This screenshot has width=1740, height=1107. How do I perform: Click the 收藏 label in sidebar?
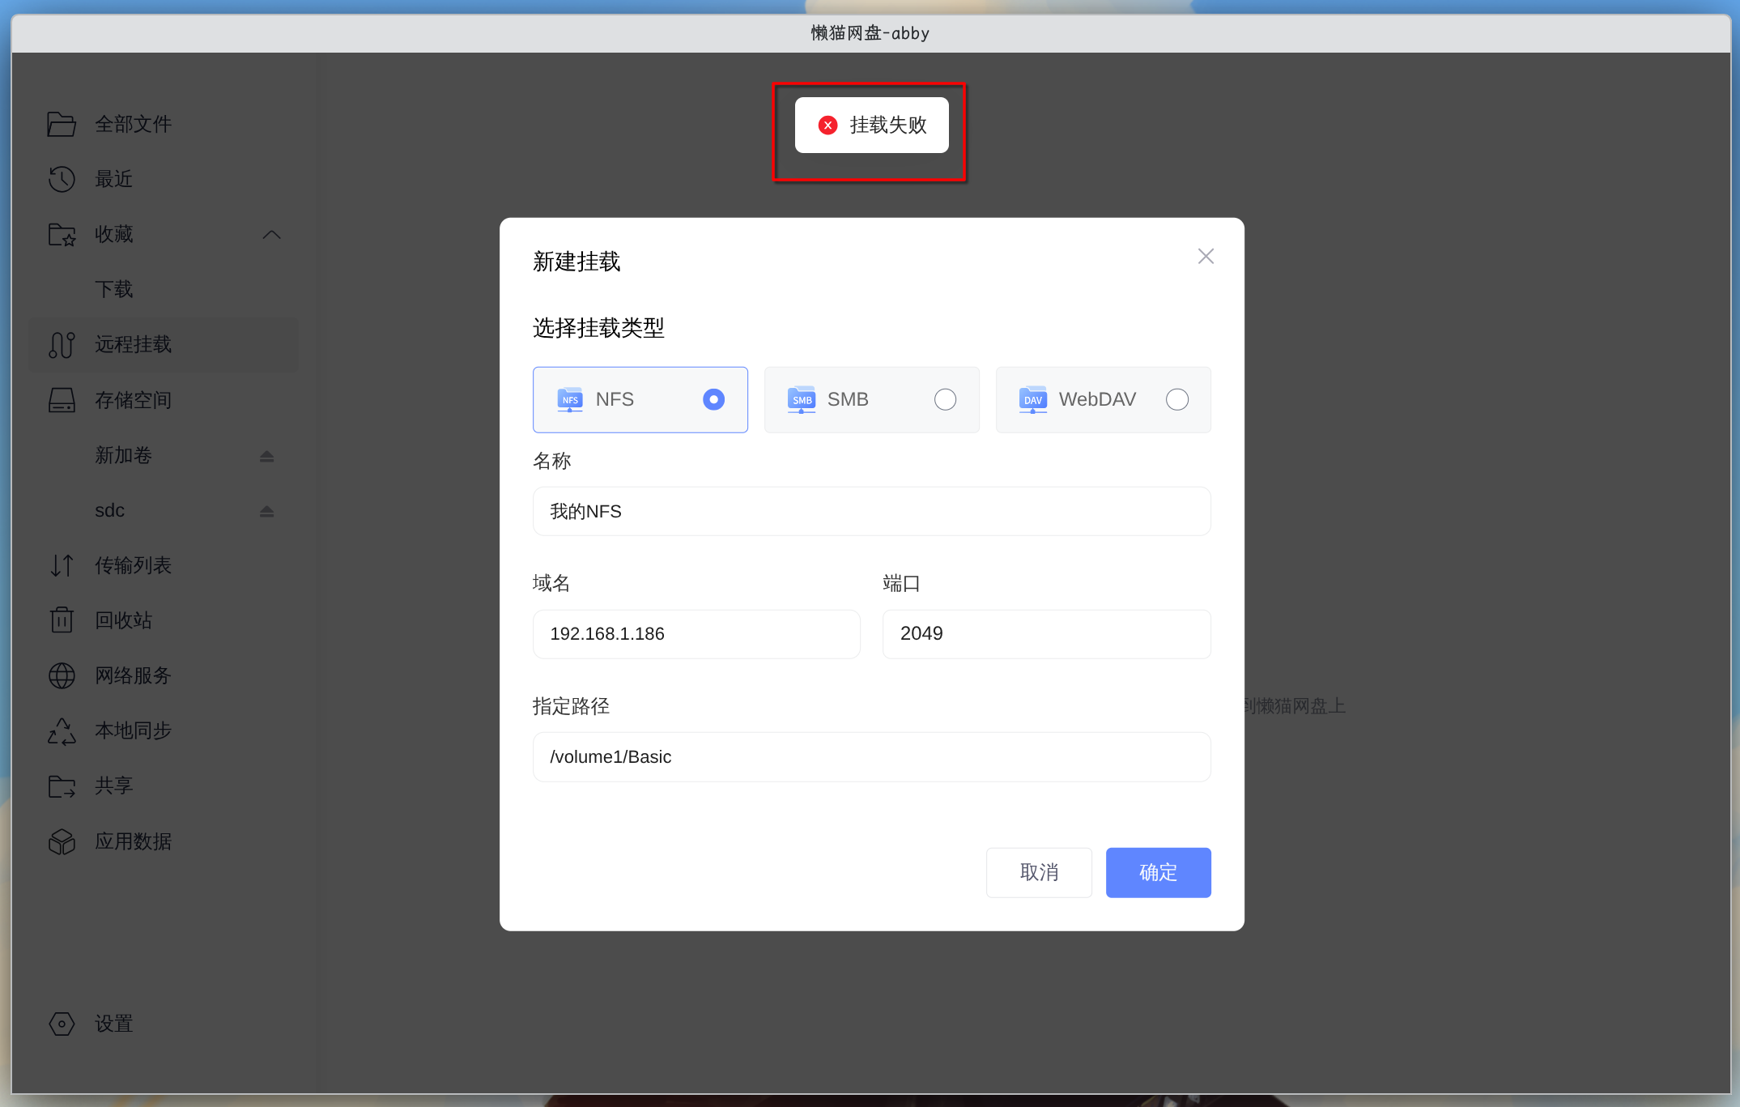[x=114, y=234]
